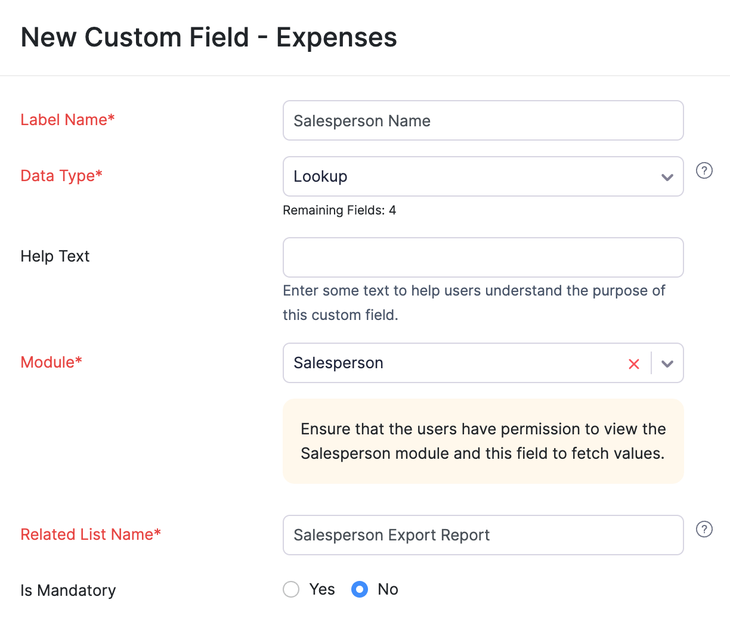
Task: Click the Salesperson value in Module field
Action: coord(338,363)
